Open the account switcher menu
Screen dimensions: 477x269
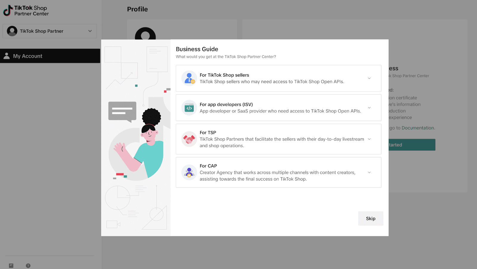49,31
